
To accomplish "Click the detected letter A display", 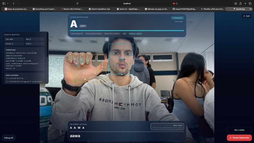I will [74, 24].
